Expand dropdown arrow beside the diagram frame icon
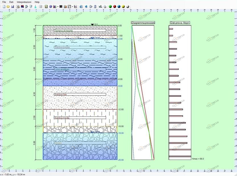The width and height of the screenshot is (237, 176). click(72, 6)
